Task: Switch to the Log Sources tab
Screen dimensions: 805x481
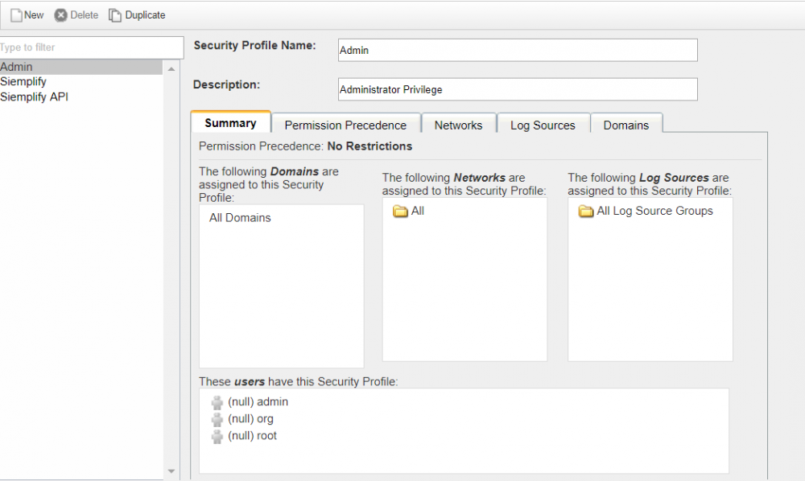Action: (x=543, y=125)
